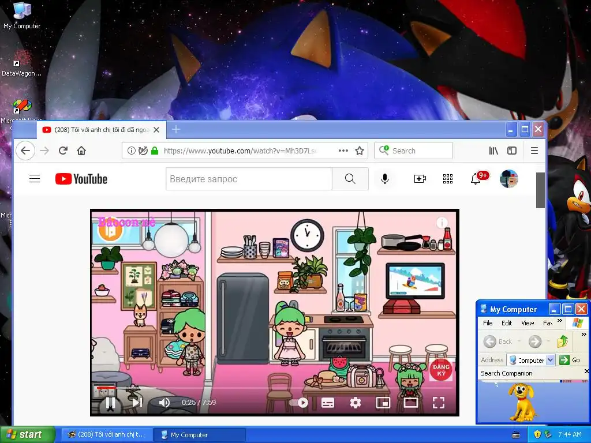591x443 pixels.
Task: Open Favorites menu in My Computer
Action: click(x=548, y=323)
